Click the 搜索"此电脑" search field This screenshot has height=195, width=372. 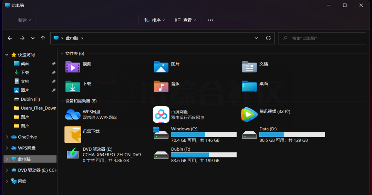322,38
